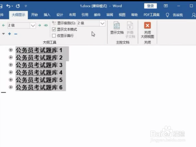
Task: Click the Demote right green arrow
Action: click(40, 25)
